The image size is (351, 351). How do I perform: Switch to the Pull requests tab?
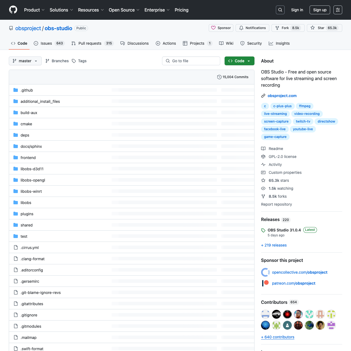tap(92, 43)
